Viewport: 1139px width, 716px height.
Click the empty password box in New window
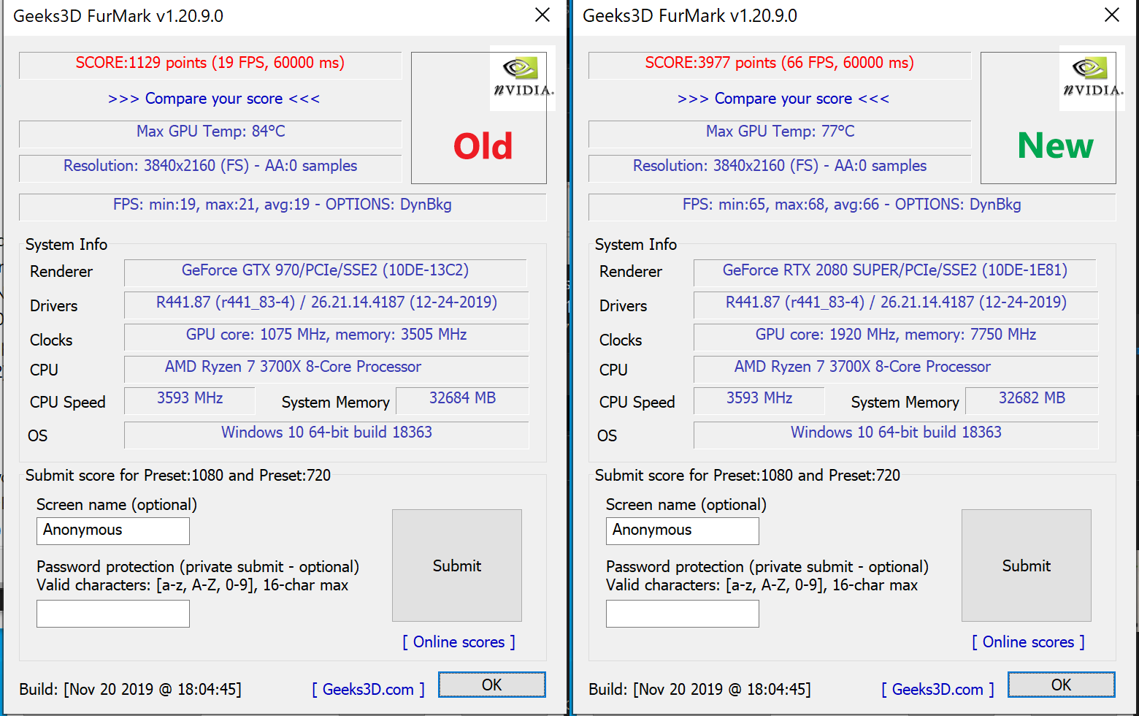click(683, 614)
